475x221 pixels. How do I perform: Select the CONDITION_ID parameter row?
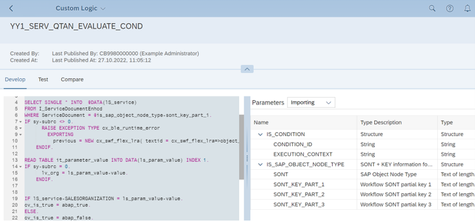(x=362, y=144)
